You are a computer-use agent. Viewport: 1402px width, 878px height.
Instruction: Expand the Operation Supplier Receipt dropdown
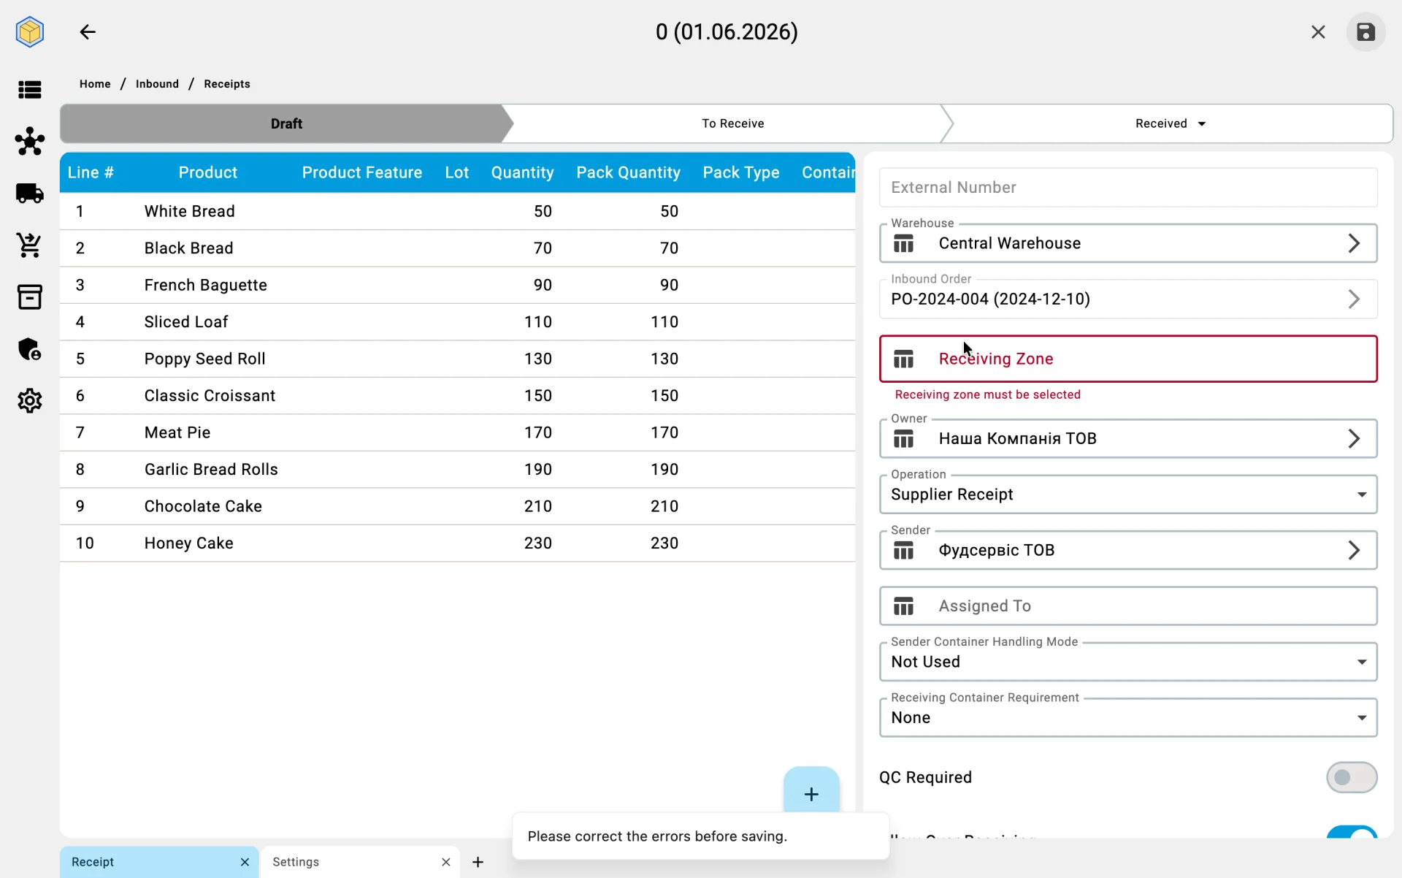point(1128,495)
